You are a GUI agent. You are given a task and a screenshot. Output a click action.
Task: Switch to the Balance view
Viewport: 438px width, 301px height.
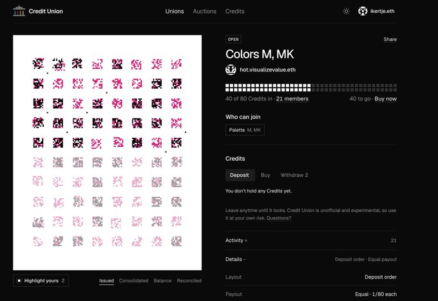[162, 280]
